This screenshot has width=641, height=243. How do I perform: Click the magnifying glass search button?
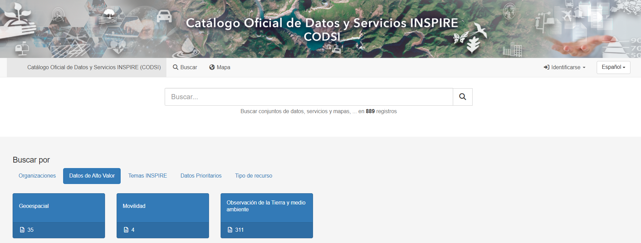click(x=462, y=97)
